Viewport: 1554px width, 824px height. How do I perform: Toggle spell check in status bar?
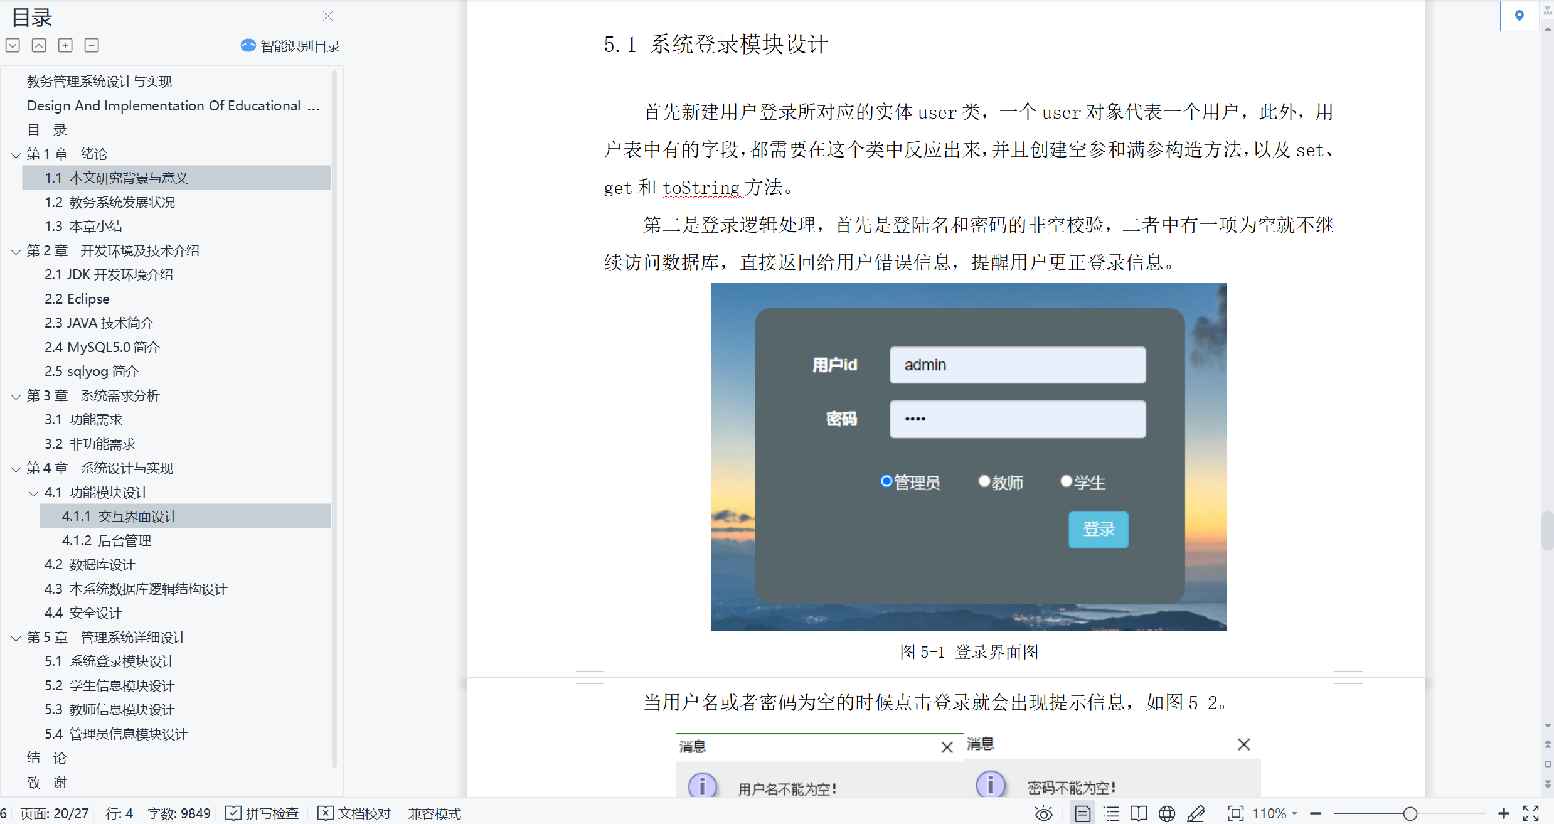click(262, 814)
